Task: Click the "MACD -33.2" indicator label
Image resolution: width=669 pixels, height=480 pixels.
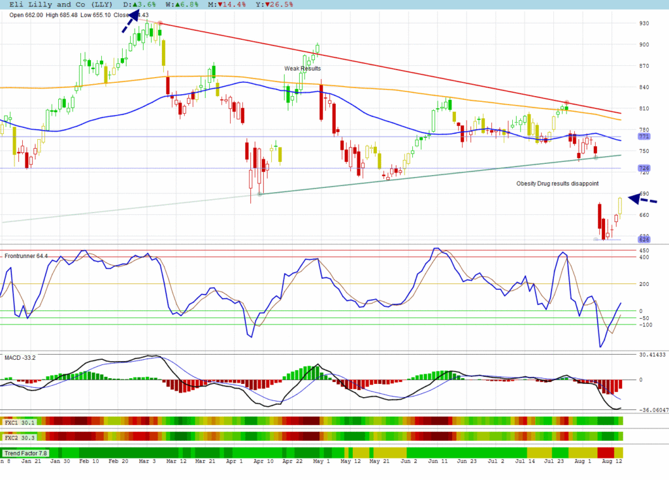Action: [20, 357]
